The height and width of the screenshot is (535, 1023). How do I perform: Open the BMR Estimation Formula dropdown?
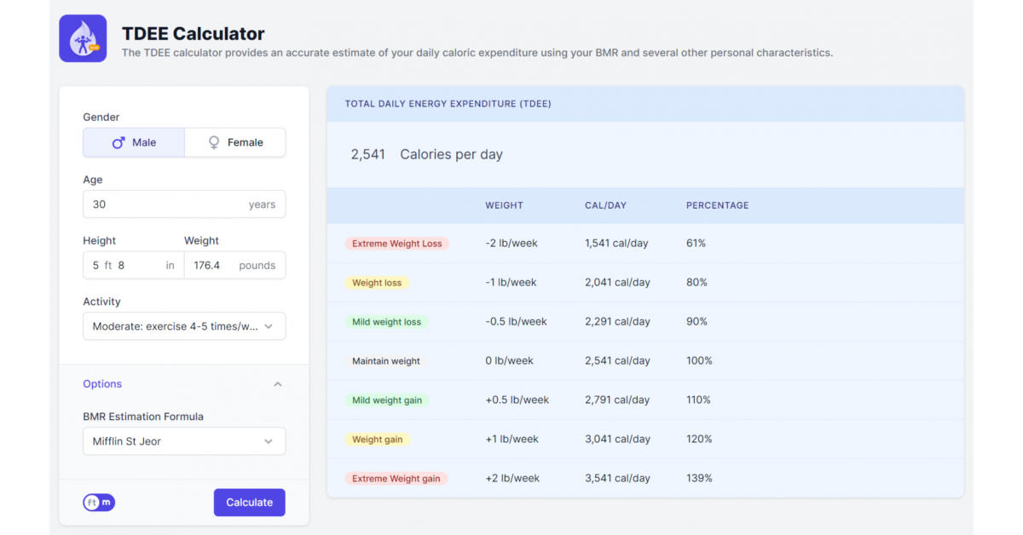(184, 441)
